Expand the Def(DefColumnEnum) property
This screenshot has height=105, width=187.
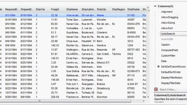tap(158, 66)
